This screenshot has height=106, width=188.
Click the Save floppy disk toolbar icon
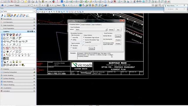29,1
